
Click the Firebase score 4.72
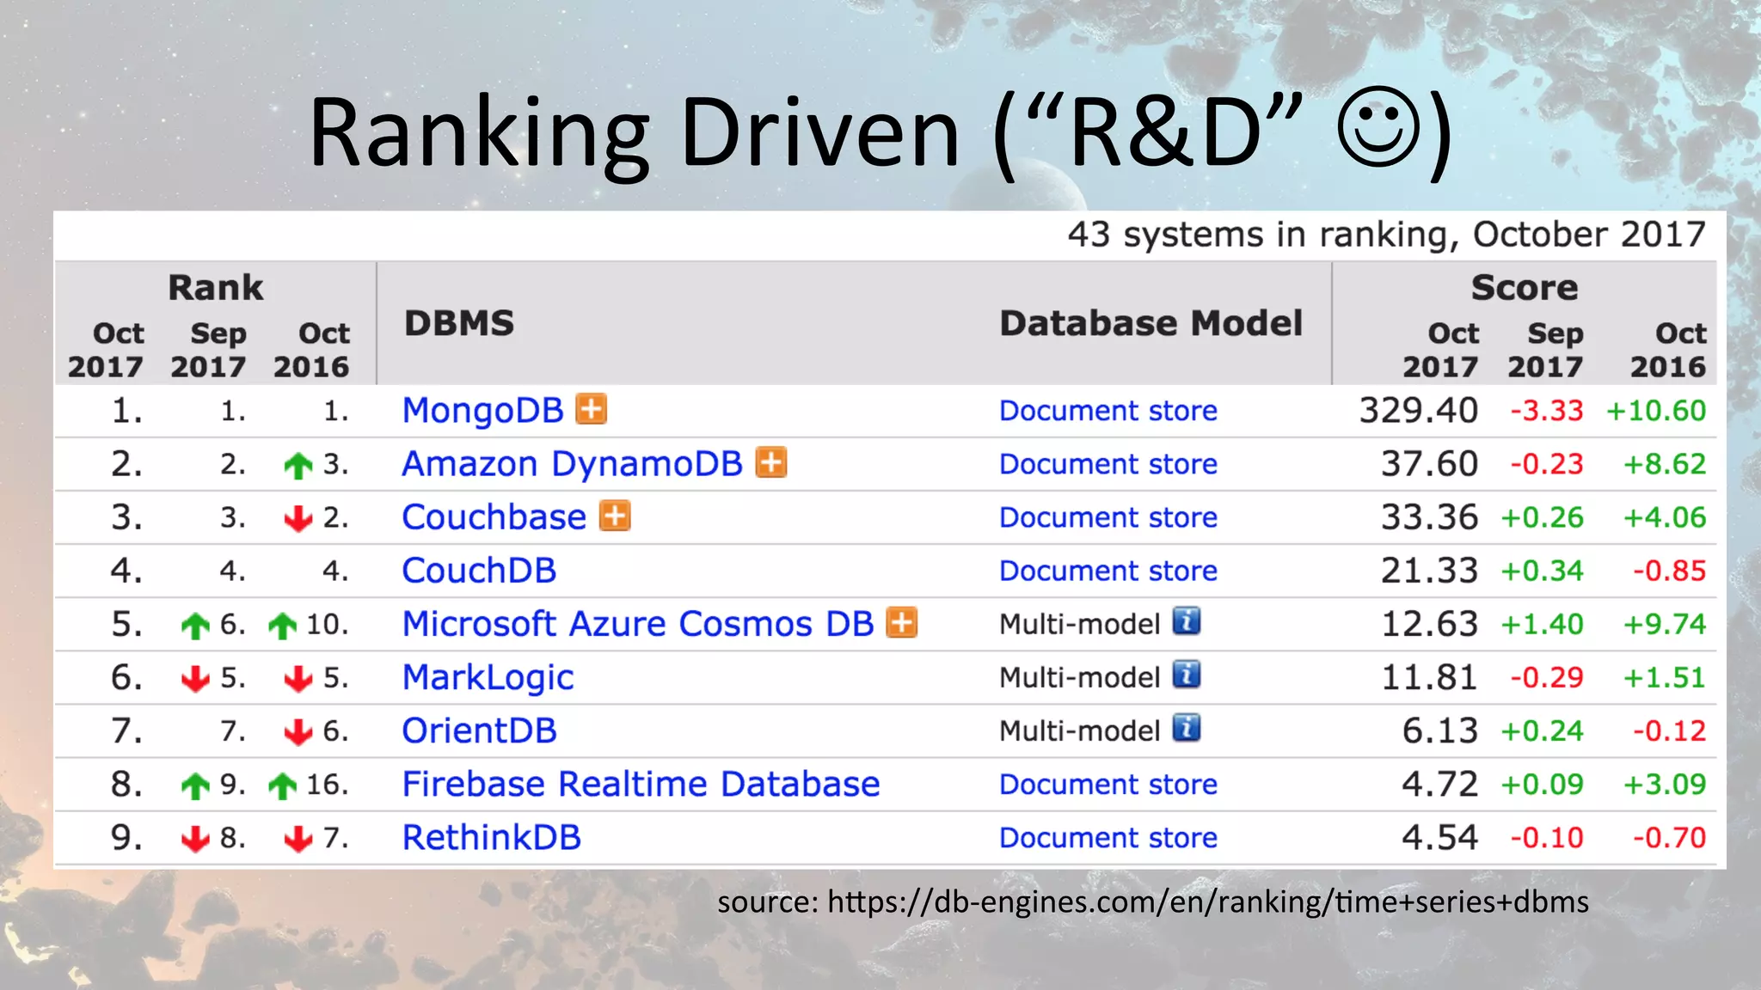(x=1440, y=784)
